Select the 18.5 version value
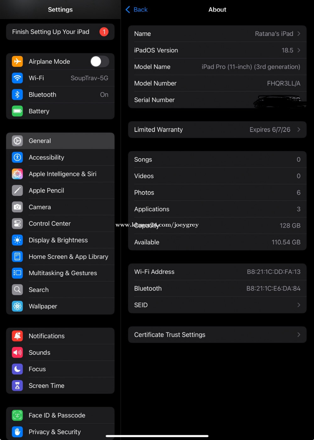 point(287,50)
